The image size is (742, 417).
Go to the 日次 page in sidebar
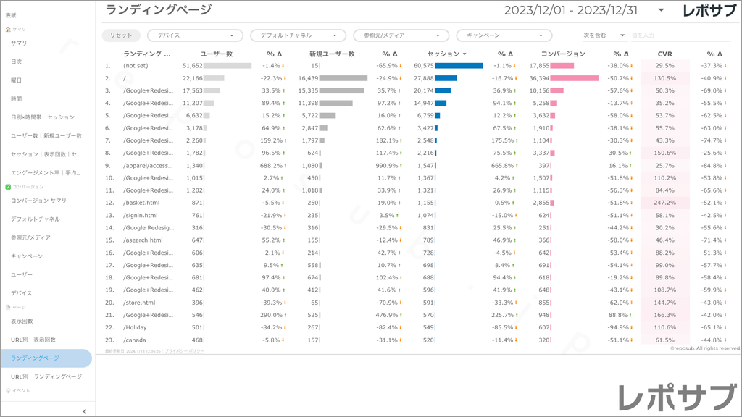(17, 62)
